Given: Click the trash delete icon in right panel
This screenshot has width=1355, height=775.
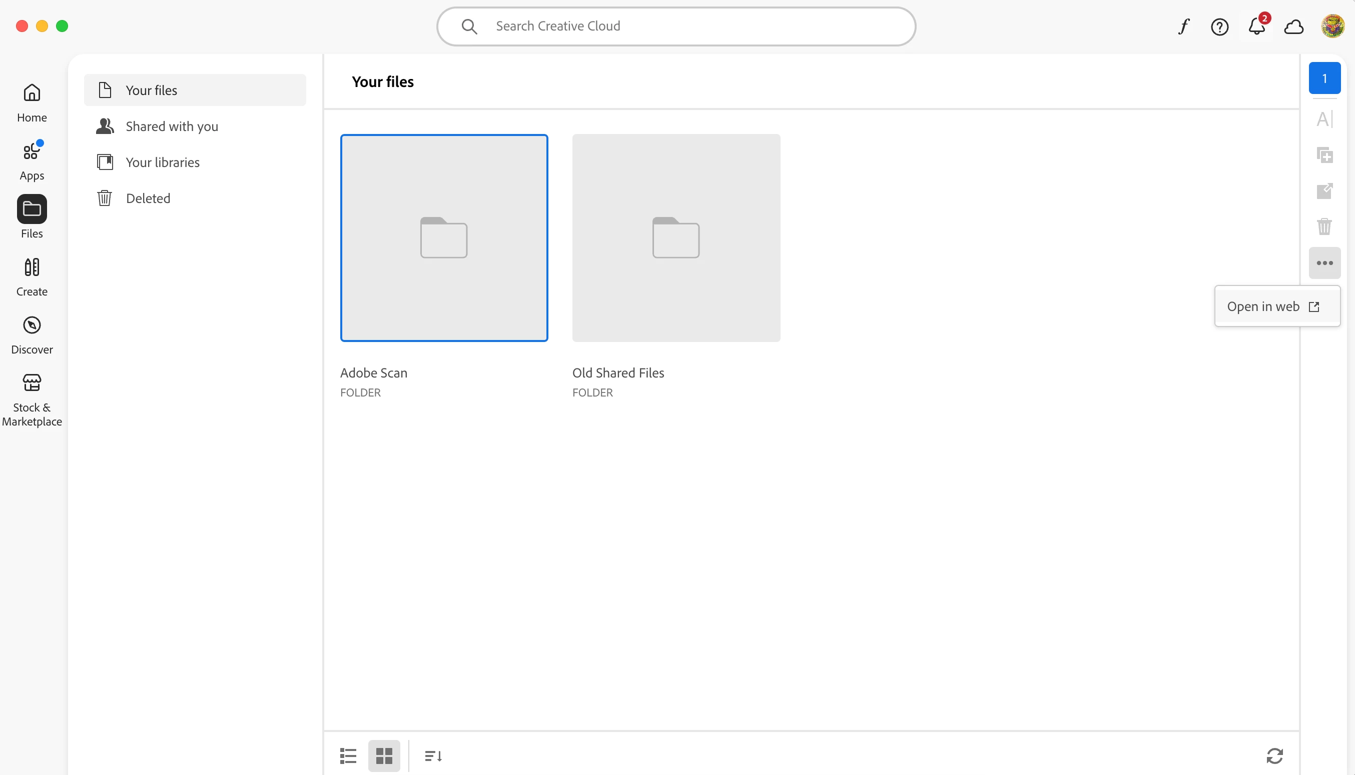Looking at the screenshot, I should 1324,227.
